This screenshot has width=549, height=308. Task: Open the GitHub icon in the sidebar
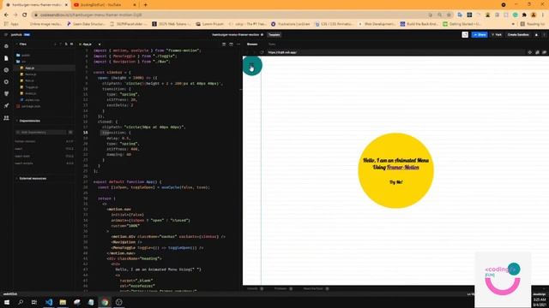tap(6, 93)
